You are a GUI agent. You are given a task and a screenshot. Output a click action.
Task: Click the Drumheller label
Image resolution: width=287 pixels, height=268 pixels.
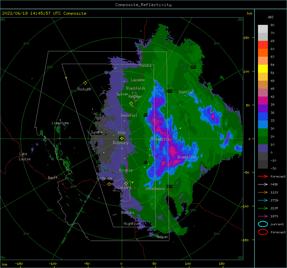(187, 157)
